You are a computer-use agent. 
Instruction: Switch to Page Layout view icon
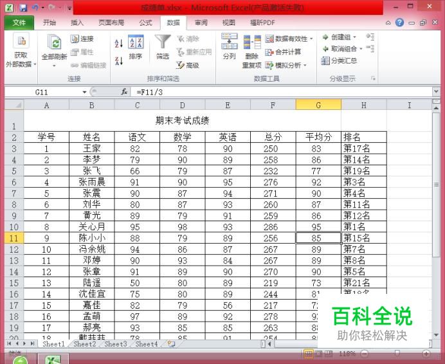(x=319, y=354)
